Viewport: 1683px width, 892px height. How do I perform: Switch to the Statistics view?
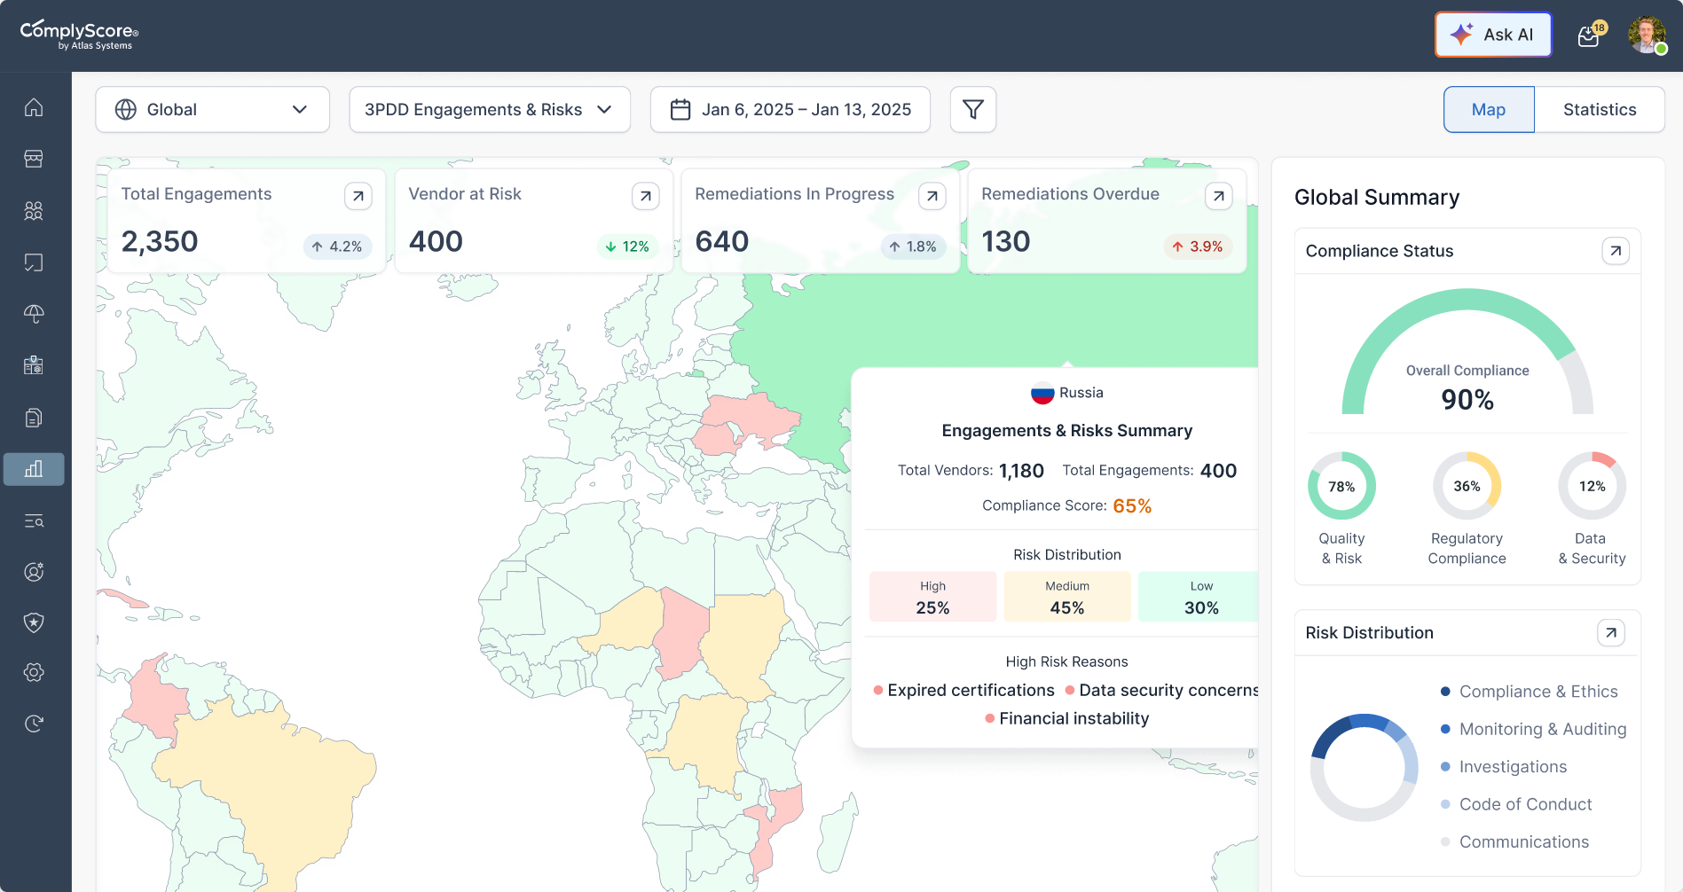pos(1600,109)
